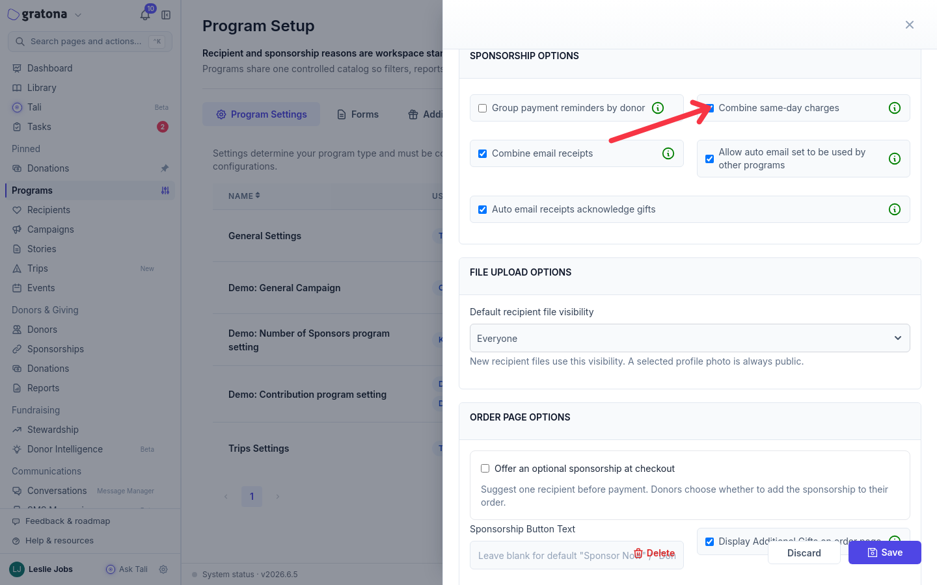Uncheck Combine same-day charges

pyautogui.click(x=710, y=109)
